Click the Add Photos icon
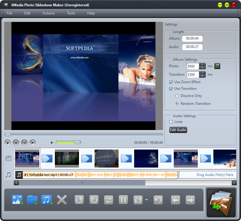The image size is (241, 221). coord(17,200)
